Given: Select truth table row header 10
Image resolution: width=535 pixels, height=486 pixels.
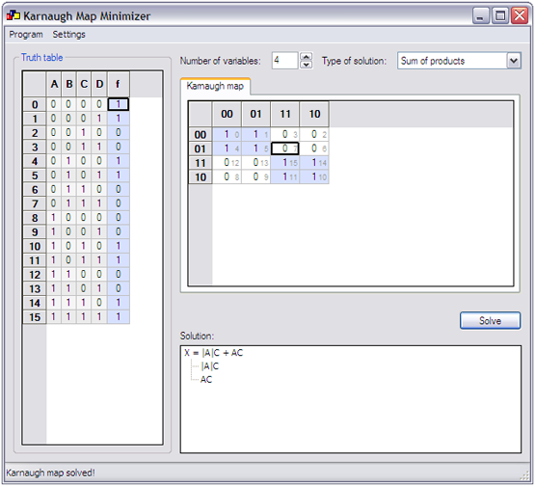Looking at the screenshot, I should click(x=35, y=246).
